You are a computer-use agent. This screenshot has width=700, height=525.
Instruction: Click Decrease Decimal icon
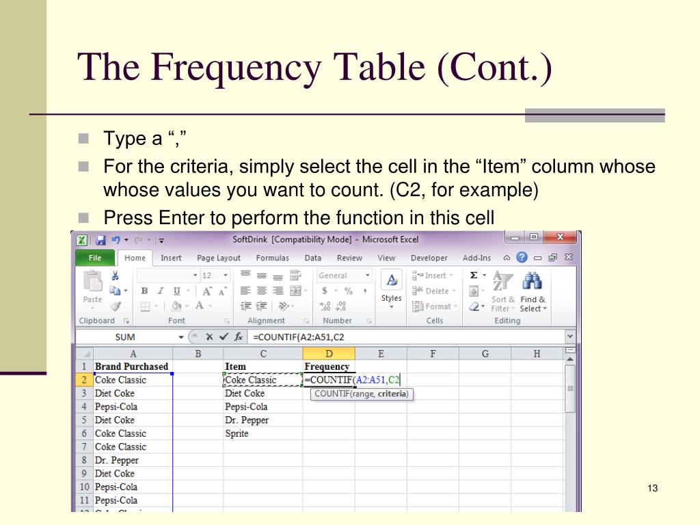340,306
